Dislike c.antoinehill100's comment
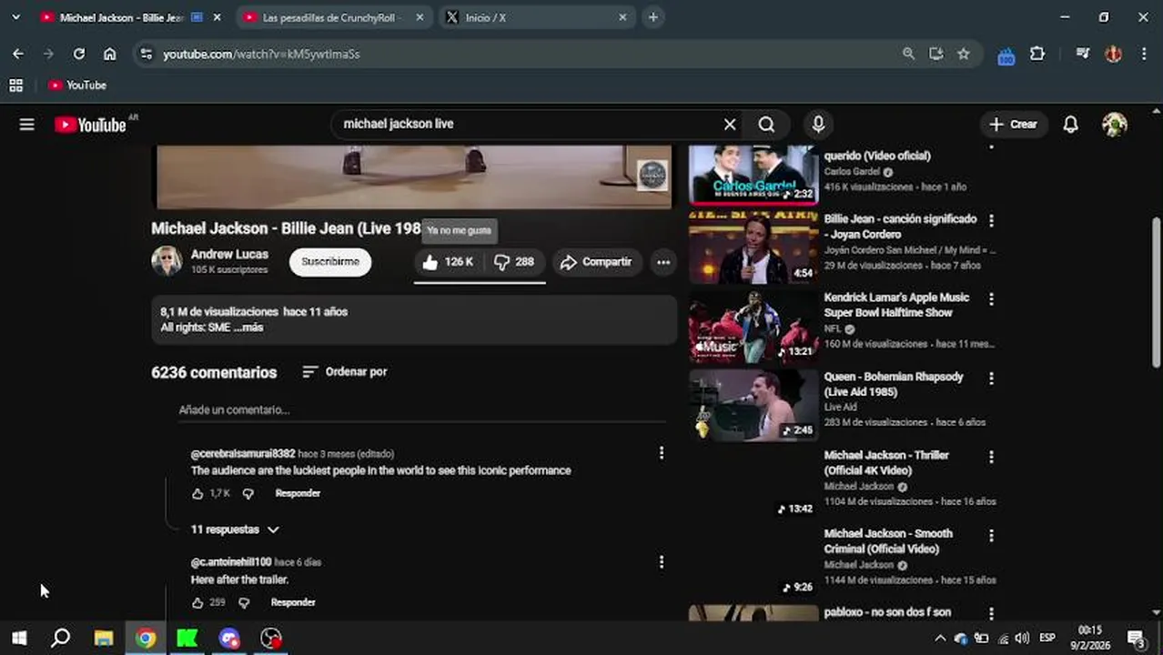Viewport: 1163px width, 655px height. [244, 602]
